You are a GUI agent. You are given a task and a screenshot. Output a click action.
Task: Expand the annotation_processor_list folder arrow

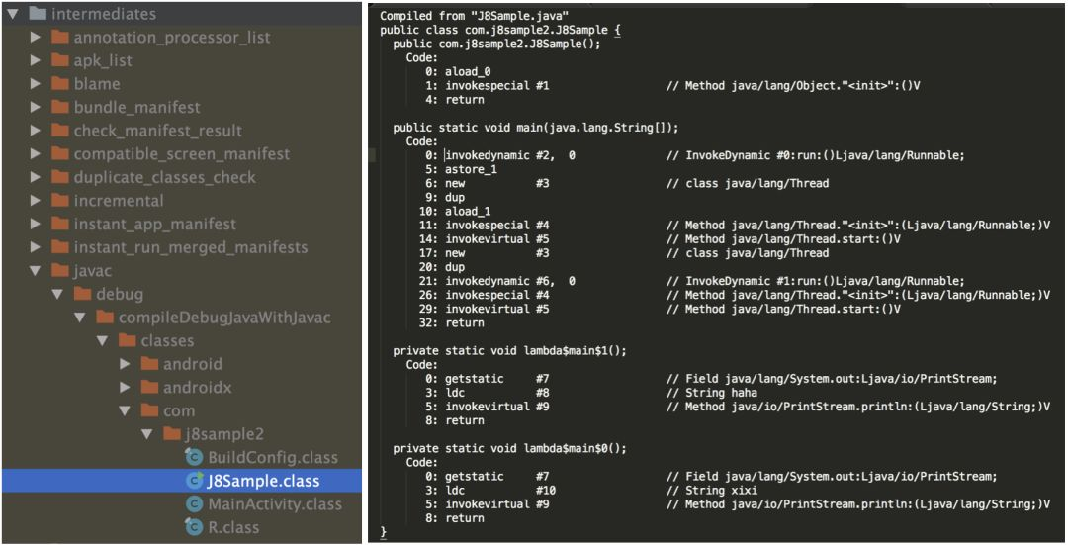36,38
